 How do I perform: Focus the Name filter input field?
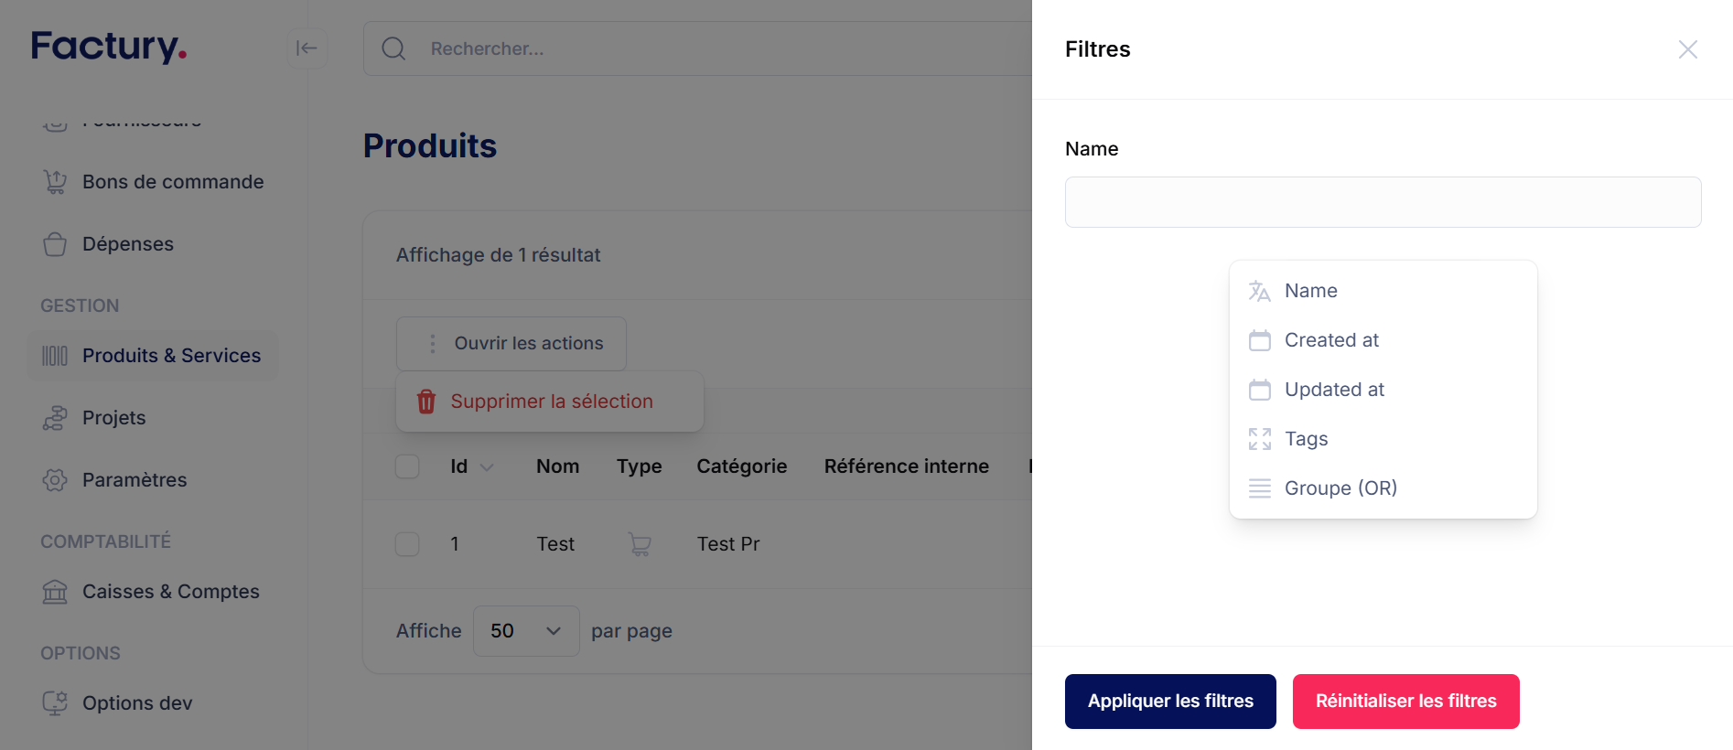click(1383, 202)
